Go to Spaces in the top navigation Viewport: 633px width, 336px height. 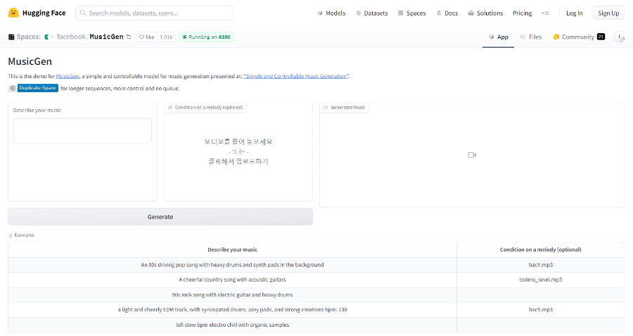coord(411,13)
